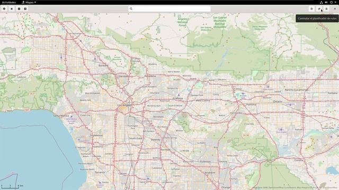Open the favorites star popover

[x=311, y=9]
